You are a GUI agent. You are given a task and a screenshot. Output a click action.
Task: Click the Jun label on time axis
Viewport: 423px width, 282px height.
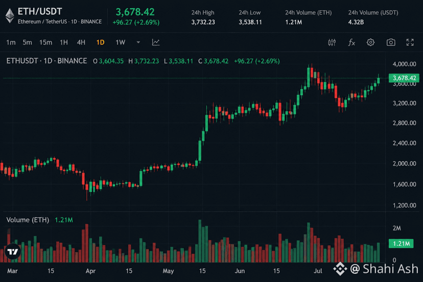(x=240, y=271)
